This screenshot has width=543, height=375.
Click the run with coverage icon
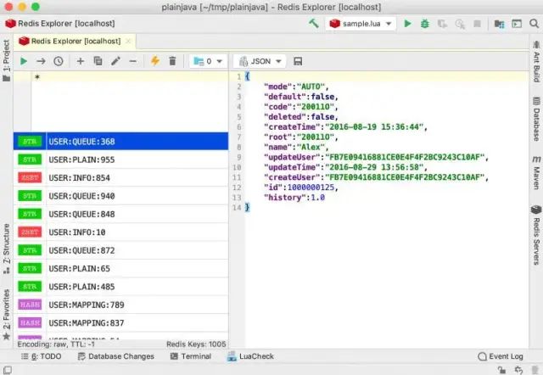point(442,24)
